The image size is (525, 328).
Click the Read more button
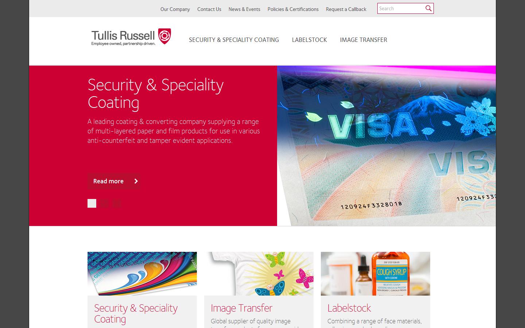[114, 181]
